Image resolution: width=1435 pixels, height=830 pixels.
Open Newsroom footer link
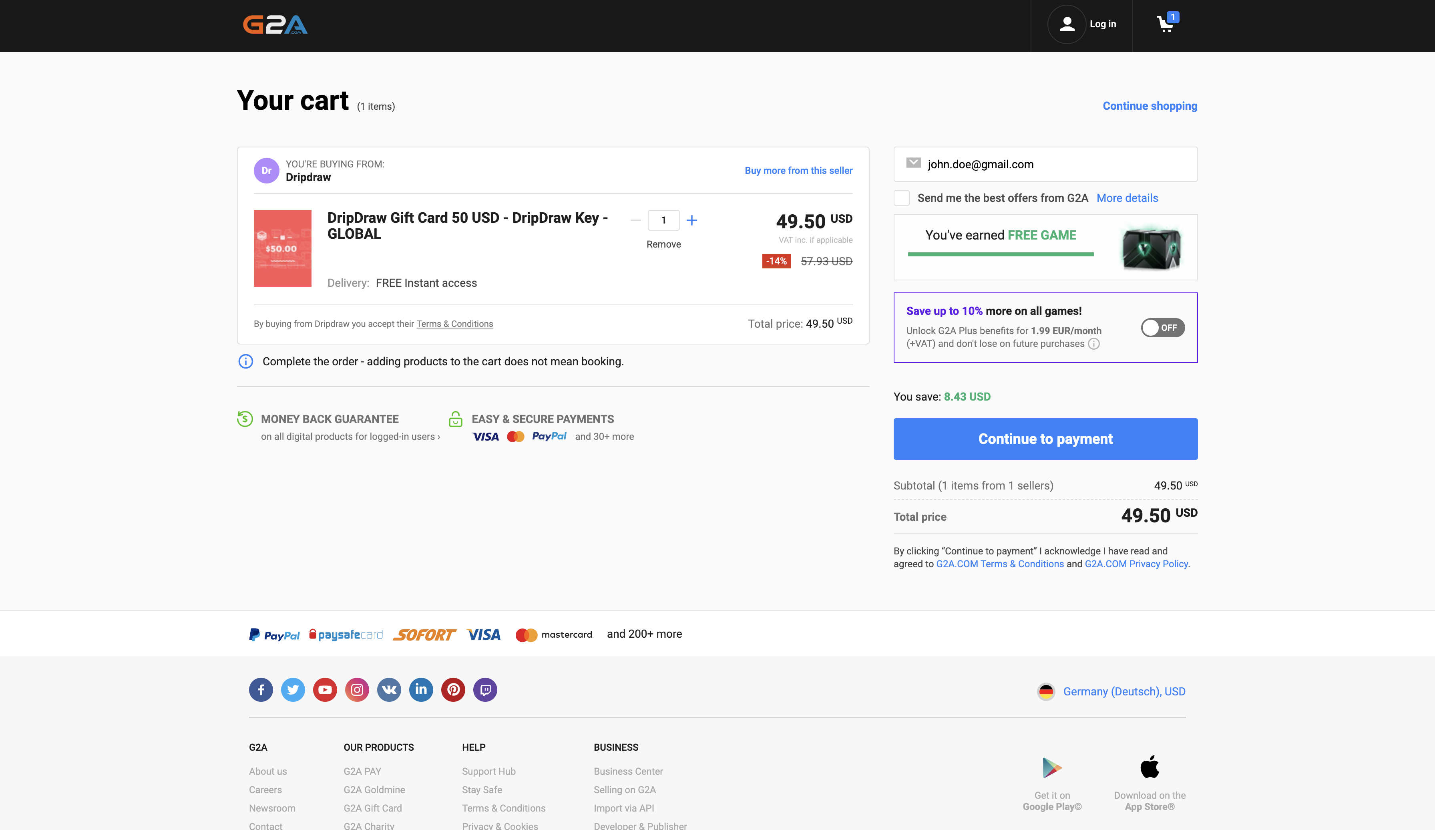(x=271, y=808)
